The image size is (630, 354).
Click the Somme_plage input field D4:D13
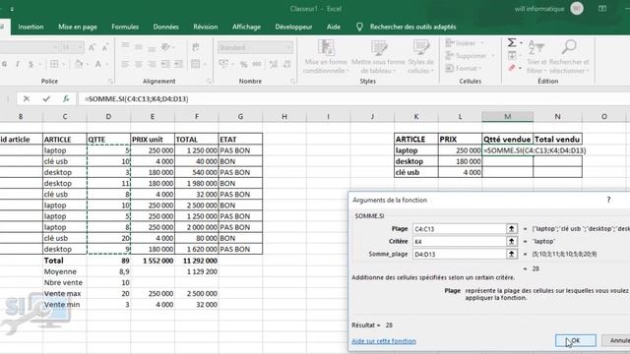[459, 255]
